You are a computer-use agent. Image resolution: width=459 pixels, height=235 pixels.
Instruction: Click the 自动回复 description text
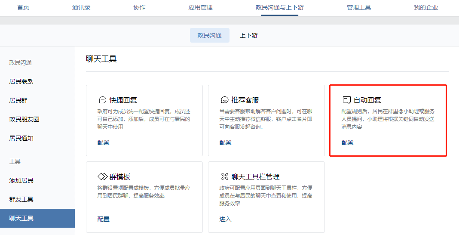[388, 119]
